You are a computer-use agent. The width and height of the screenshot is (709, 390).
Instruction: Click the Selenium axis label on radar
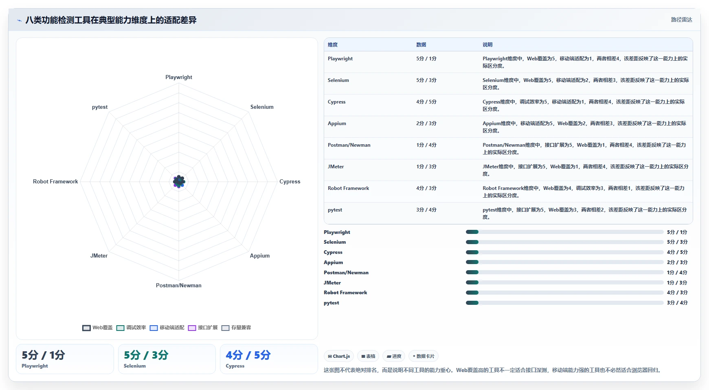click(262, 107)
